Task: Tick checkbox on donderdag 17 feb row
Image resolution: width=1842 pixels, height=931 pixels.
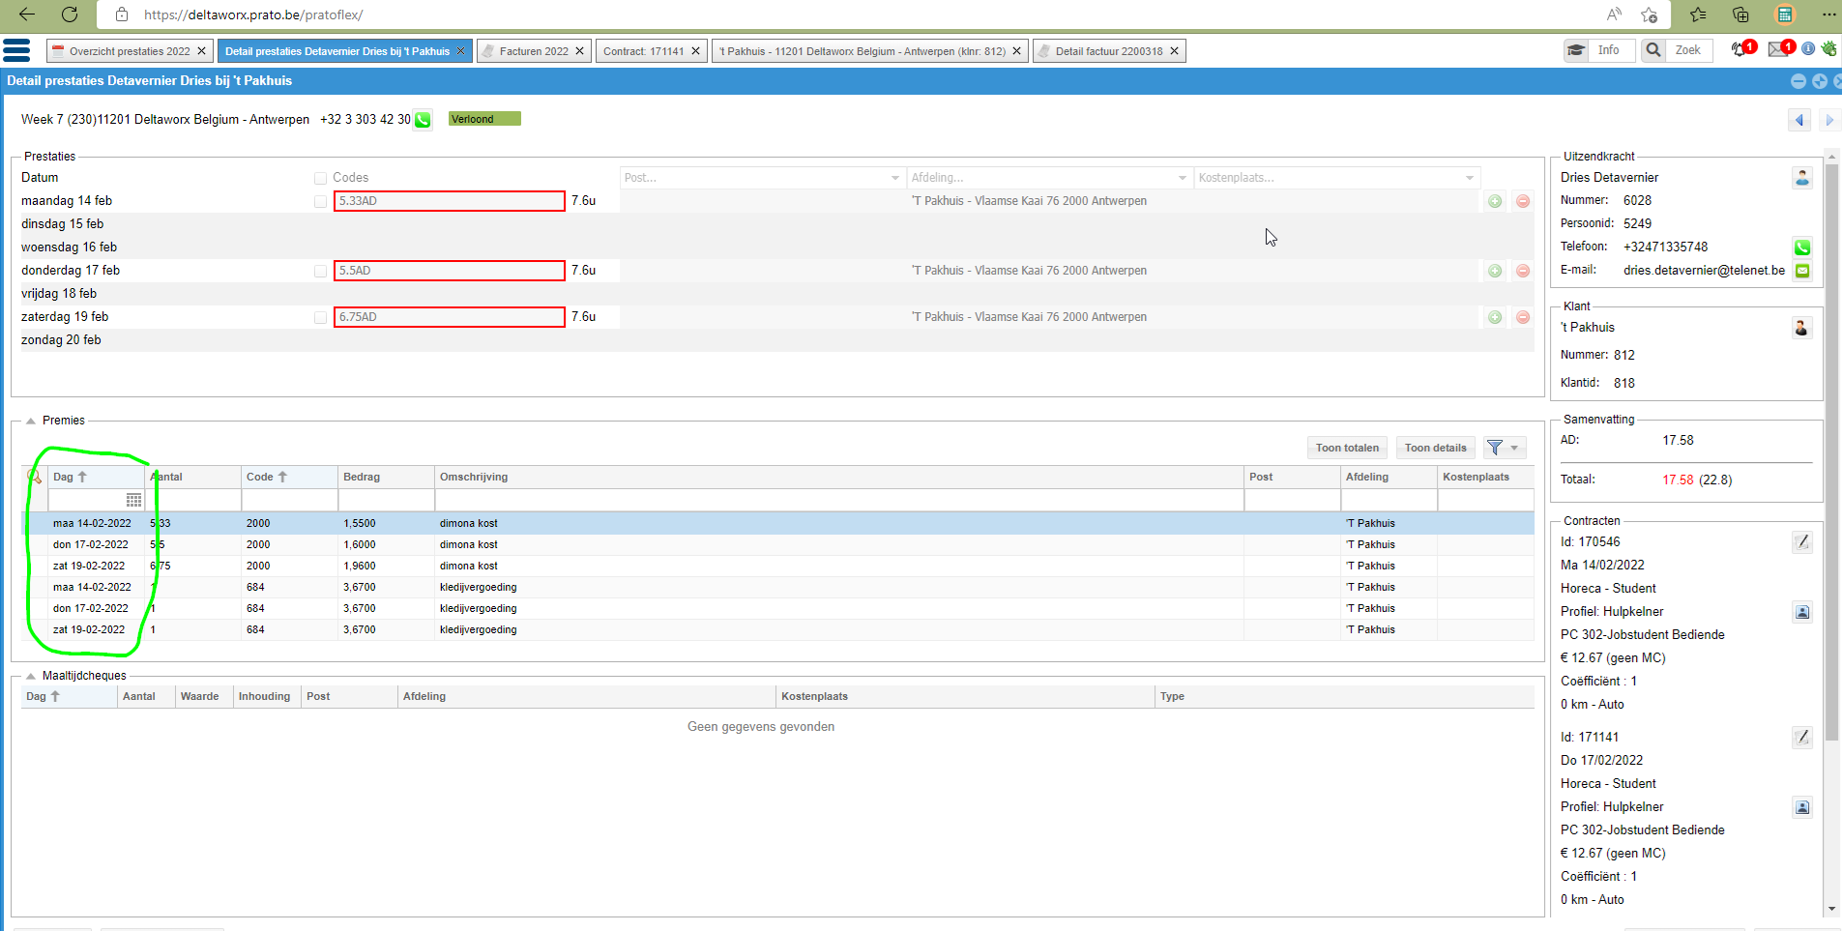Action: (320, 271)
